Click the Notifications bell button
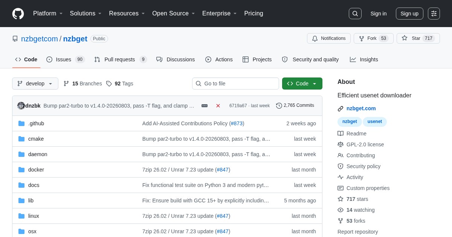This screenshot has height=237, width=452. pyautogui.click(x=329, y=38)
